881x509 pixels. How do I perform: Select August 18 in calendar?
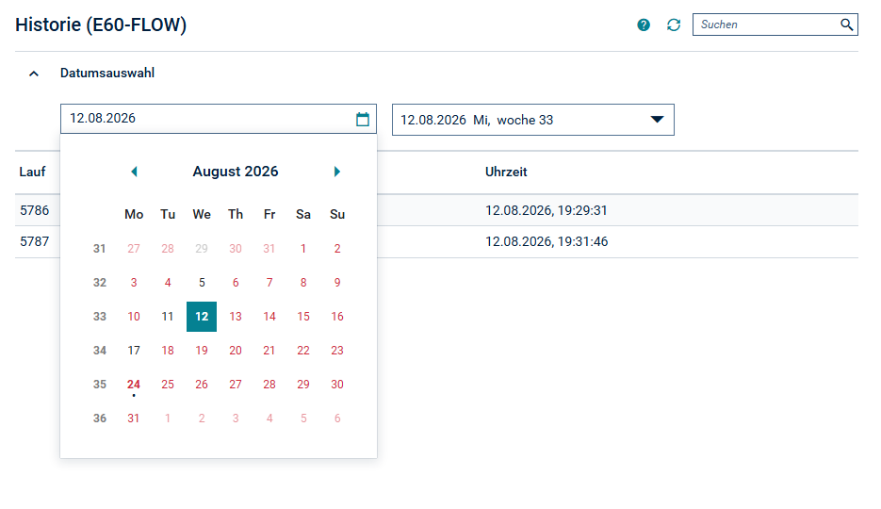[x=168, y=351]
